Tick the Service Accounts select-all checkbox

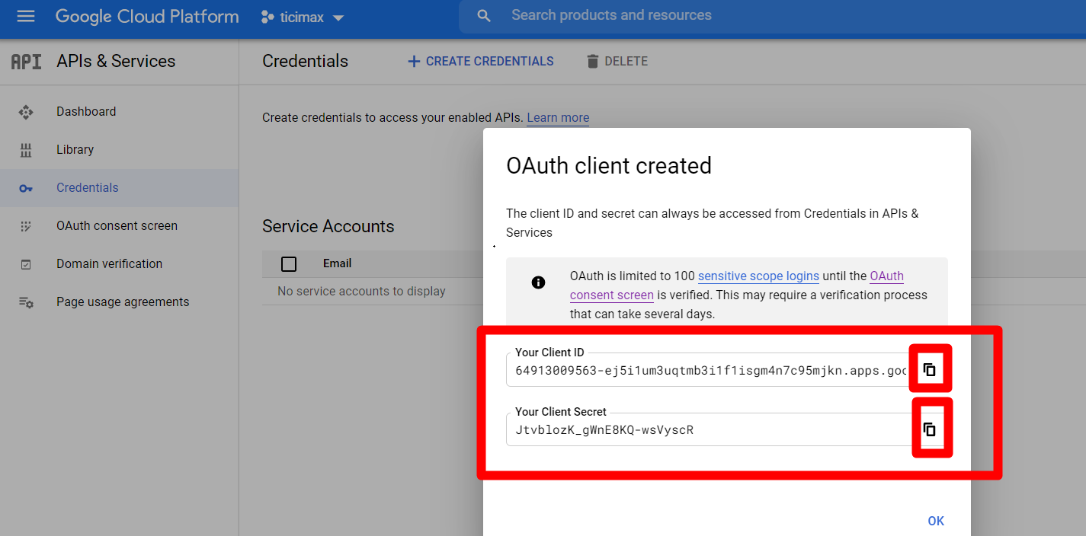click(x=289, y=264)
